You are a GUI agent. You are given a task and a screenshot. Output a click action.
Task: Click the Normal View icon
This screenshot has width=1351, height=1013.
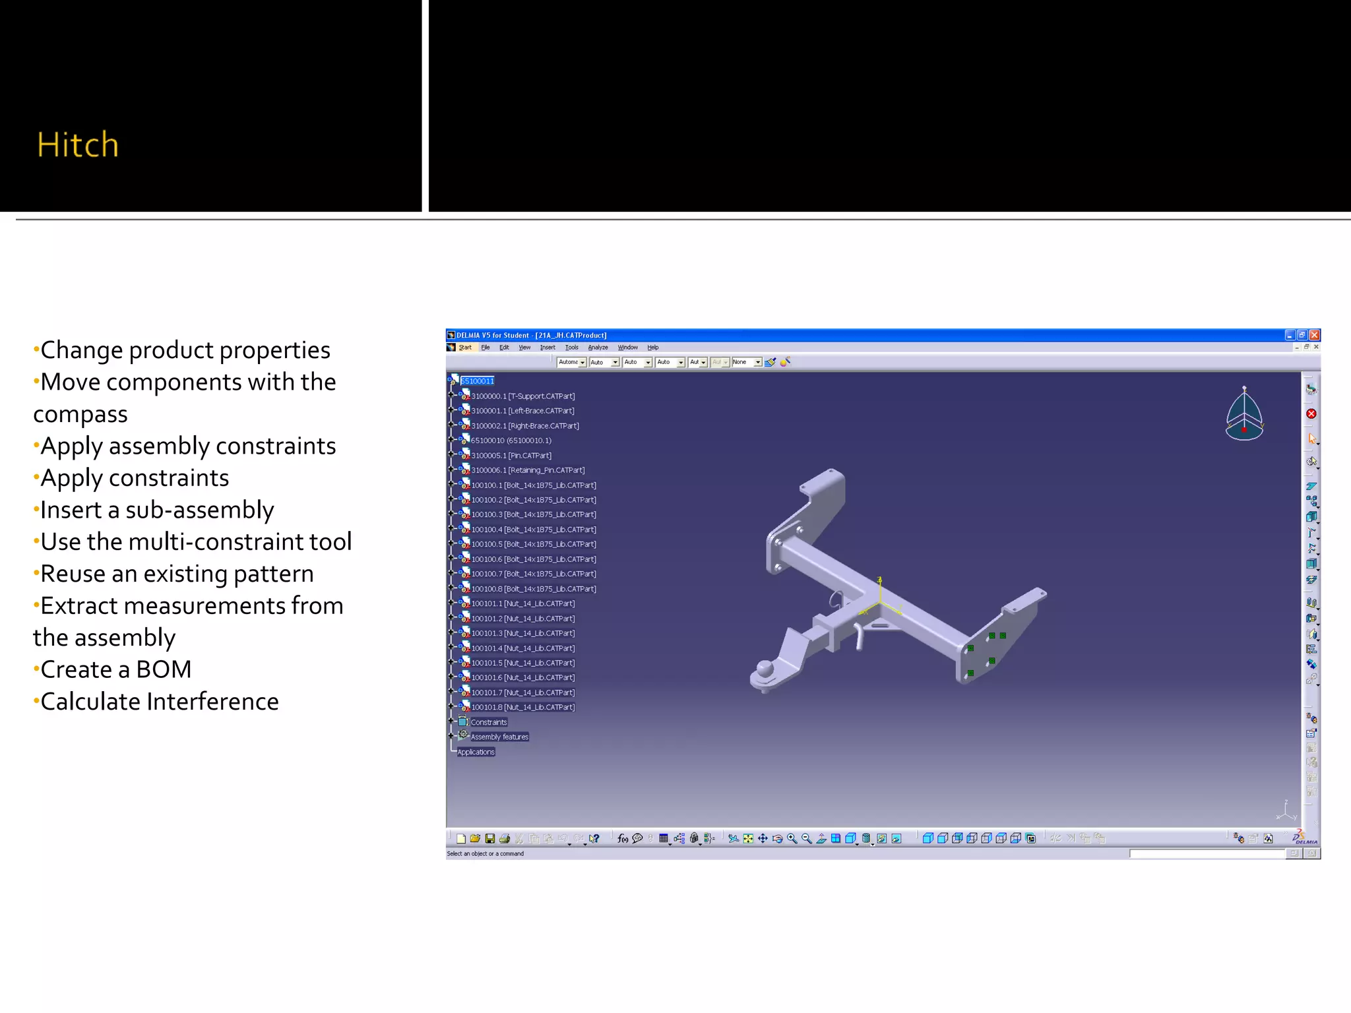821,838
